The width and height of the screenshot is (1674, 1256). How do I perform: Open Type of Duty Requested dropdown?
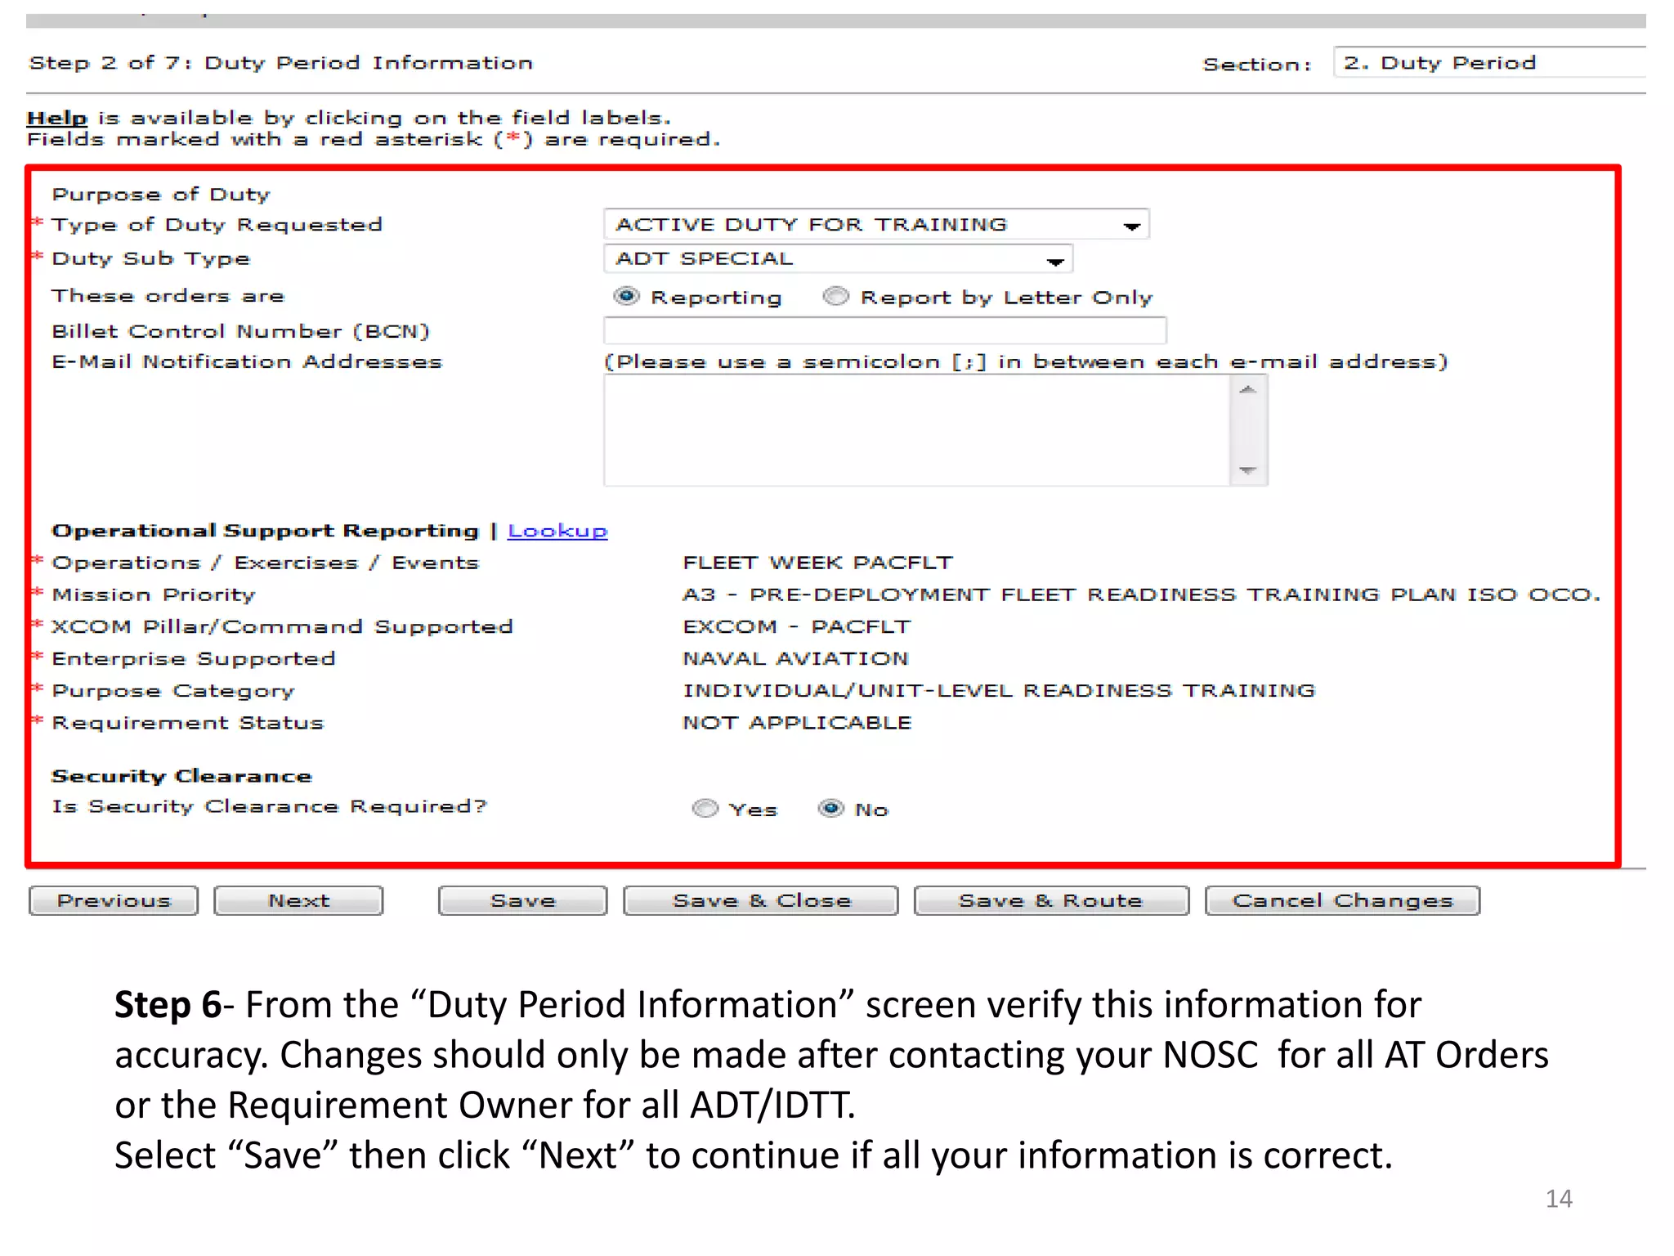coord(1130,226)
